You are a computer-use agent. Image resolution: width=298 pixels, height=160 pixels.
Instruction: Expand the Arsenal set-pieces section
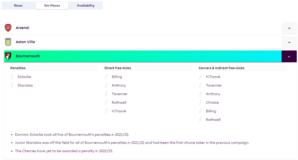(x=289, y=28)
